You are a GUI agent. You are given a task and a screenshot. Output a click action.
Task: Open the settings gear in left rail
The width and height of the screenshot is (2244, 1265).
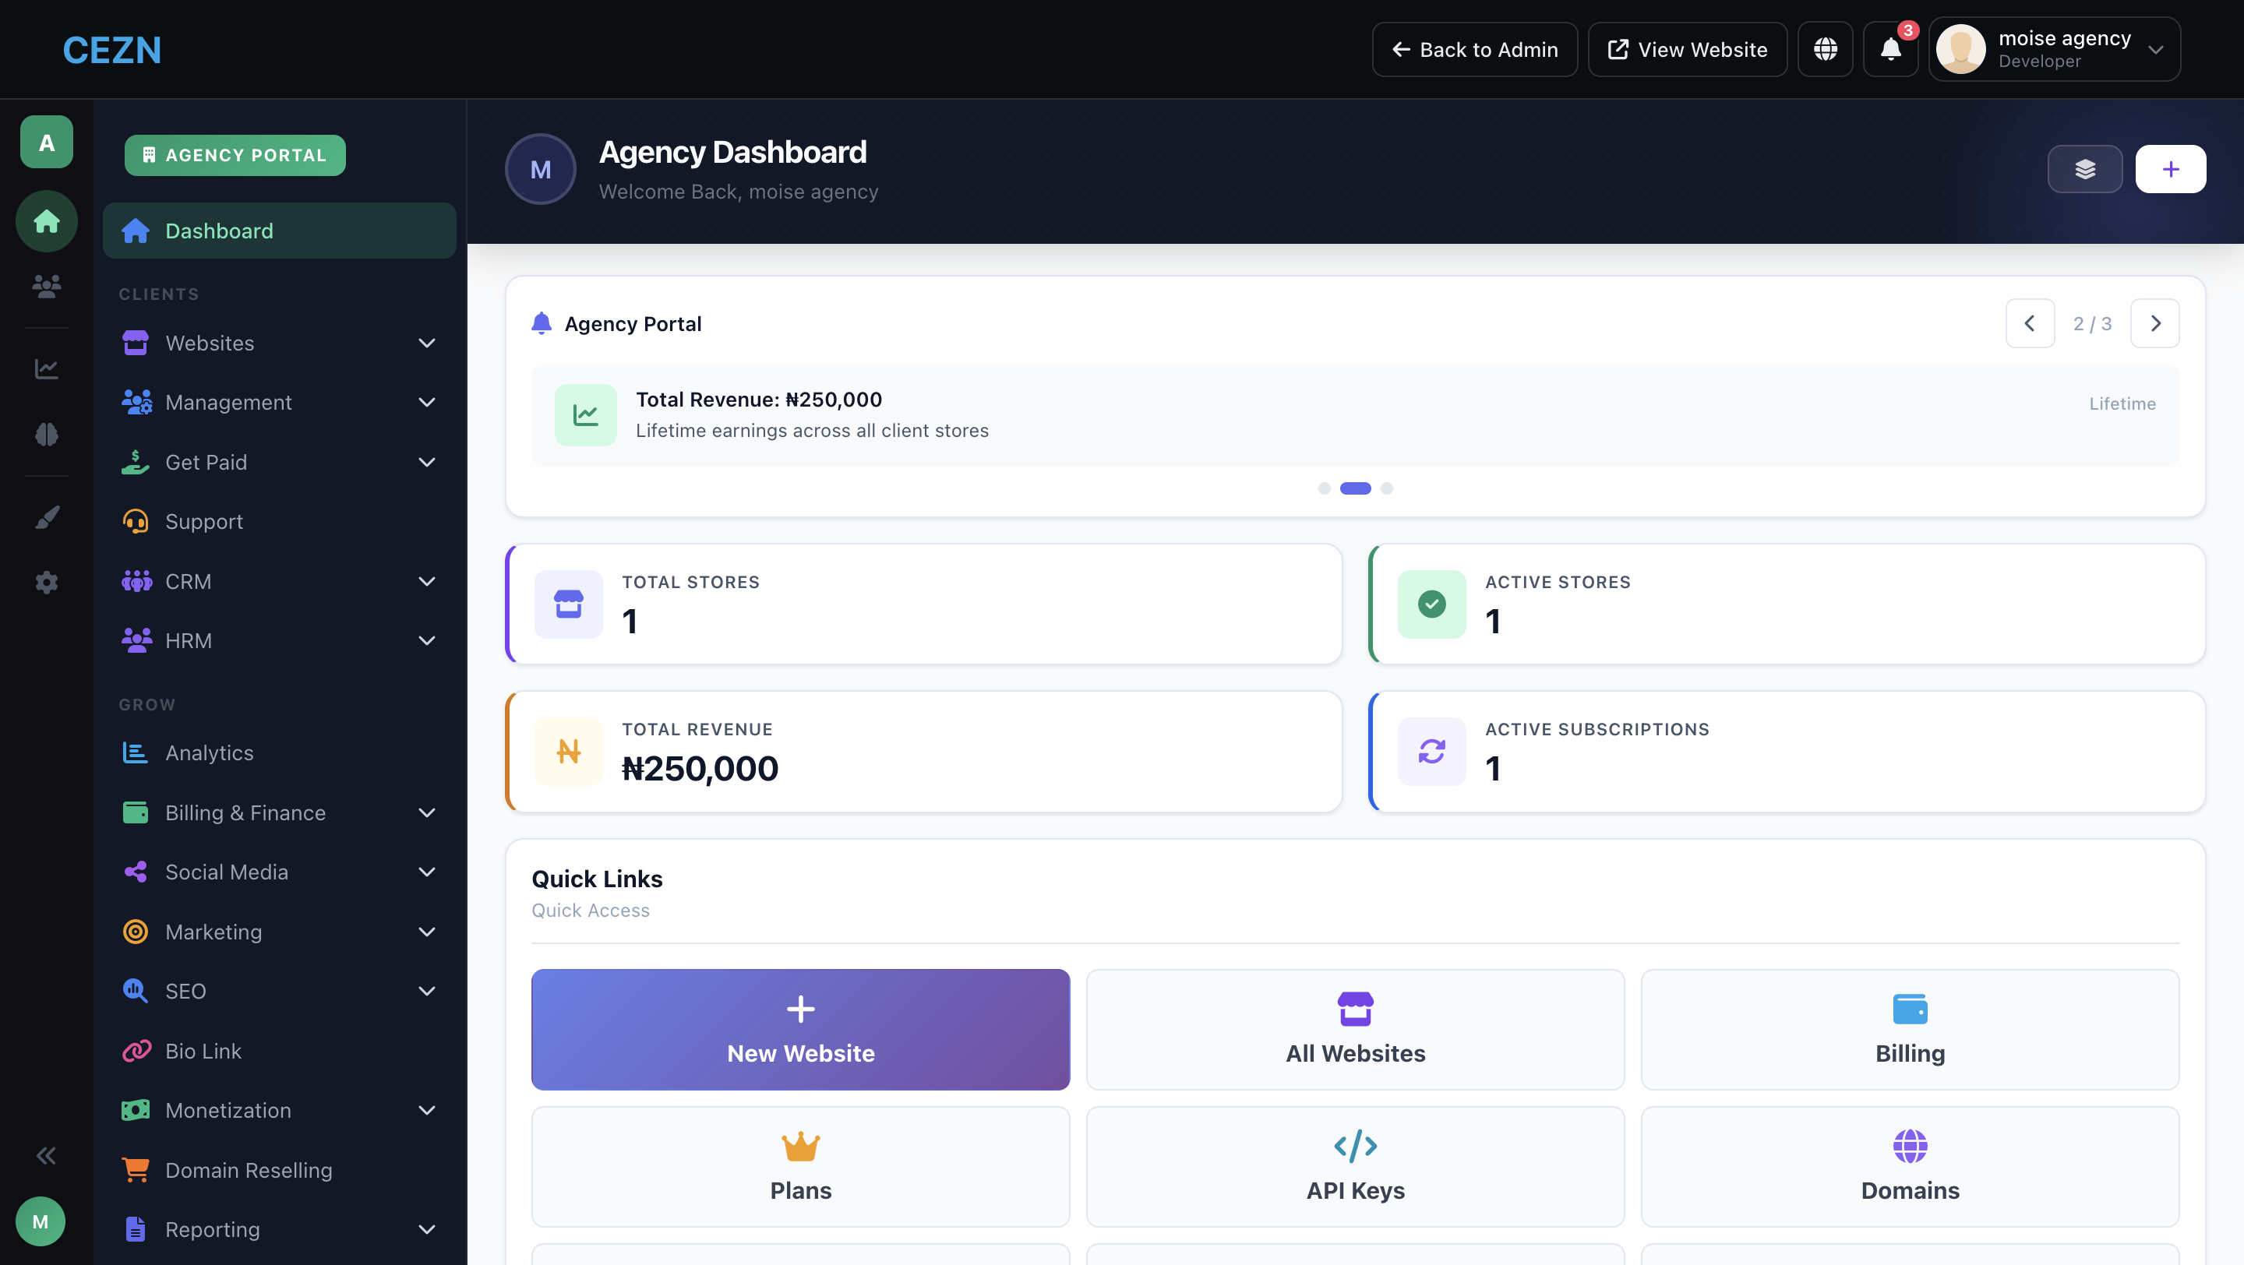pos(46,582)
